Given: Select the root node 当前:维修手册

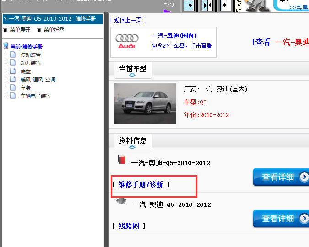Looking at the screenshot, I should click(x=27, y=47).
